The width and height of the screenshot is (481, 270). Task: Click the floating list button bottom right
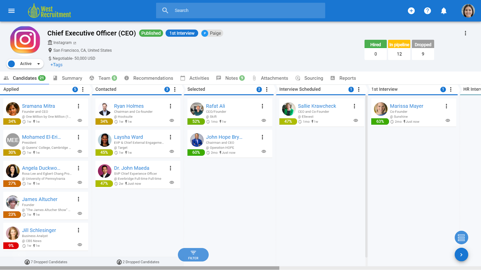[461, 237]
